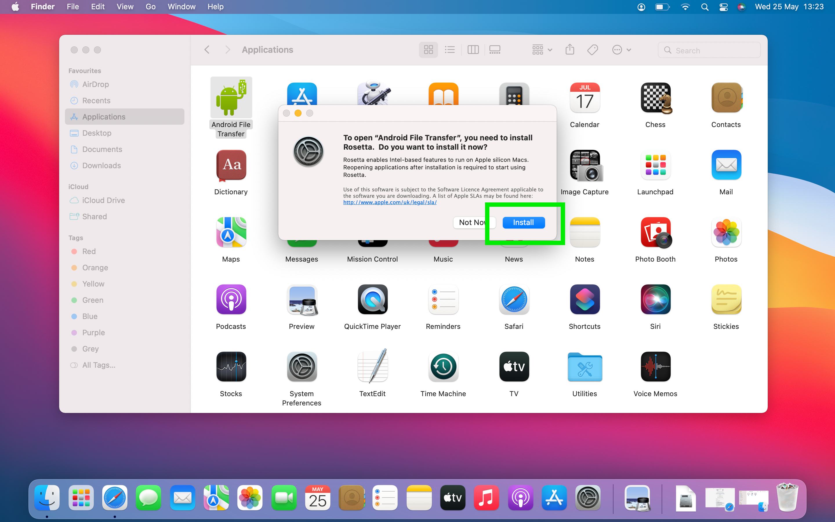Viewport: 835px width, 522px height.
Task: Open the Help menu
Action: coord(215,7)
